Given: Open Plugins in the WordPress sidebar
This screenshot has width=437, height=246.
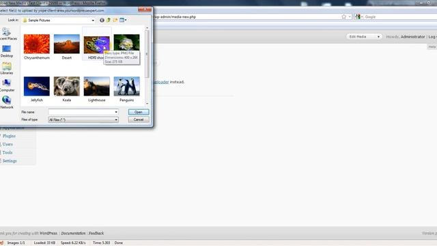Looking at the screenshot, I should tap(9, 136).
